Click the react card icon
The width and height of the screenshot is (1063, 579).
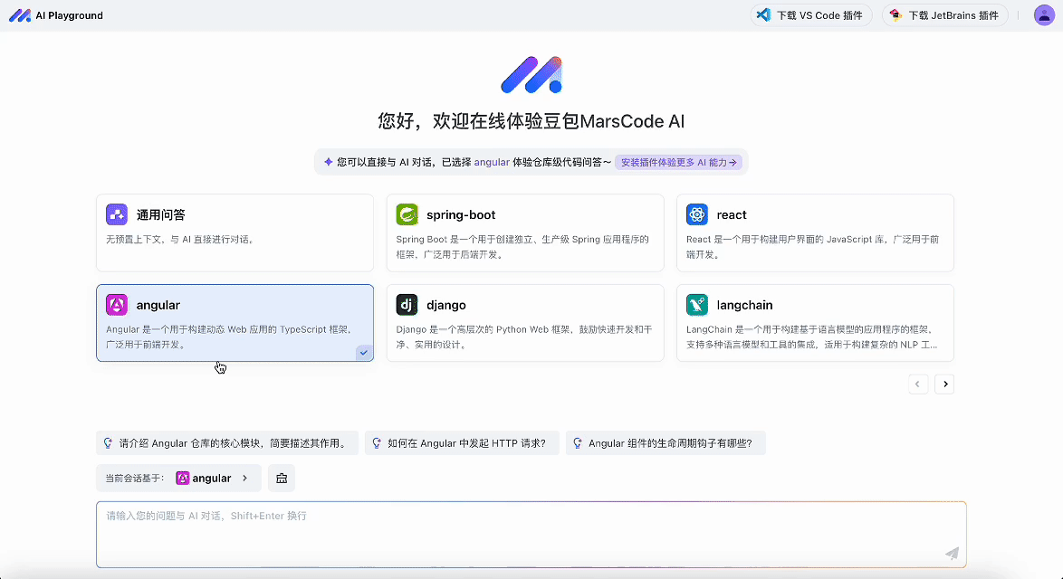(697, 214)
